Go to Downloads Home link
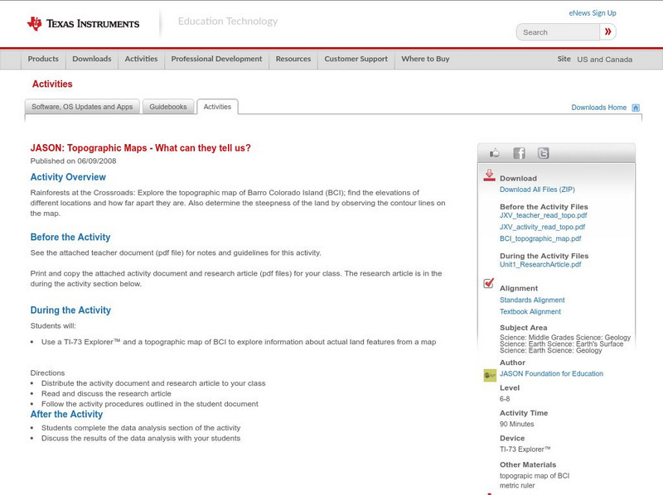Image resolution: width=663 pixels, height=495 pixels. (x=598, y=108)
